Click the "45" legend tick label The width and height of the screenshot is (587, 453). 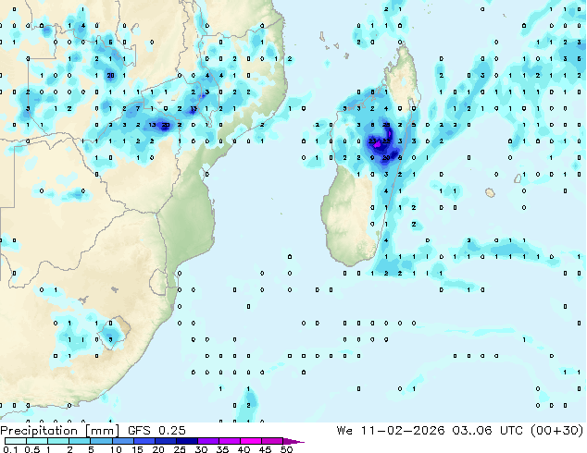[x=265, y=449]
